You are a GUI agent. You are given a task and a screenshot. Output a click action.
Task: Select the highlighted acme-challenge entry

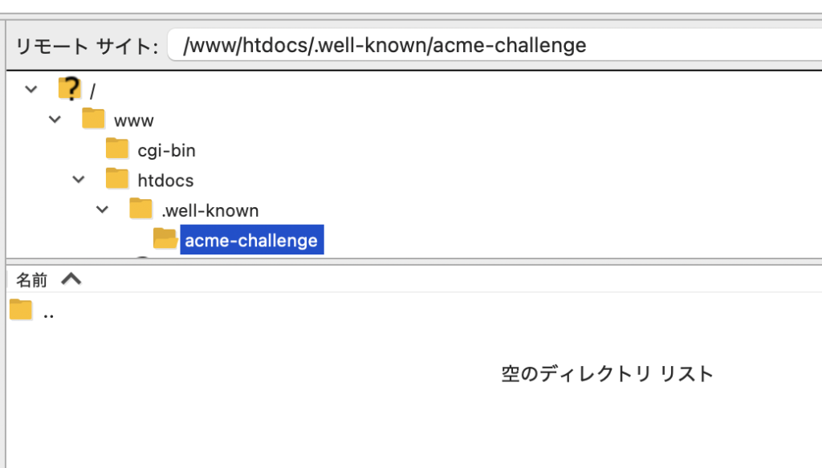pos(251,240)
